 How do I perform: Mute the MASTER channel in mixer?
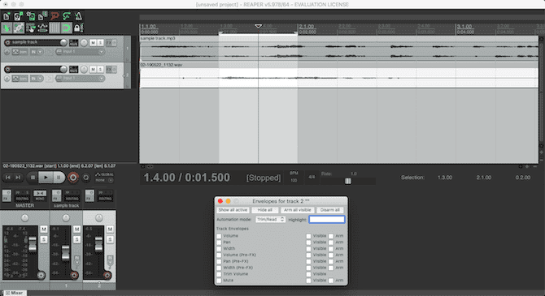click(x=44, y=230)
